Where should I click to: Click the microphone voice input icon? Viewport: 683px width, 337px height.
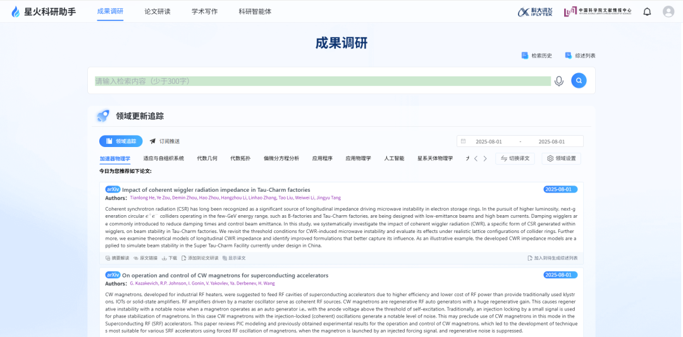click(x=559, y=81)
